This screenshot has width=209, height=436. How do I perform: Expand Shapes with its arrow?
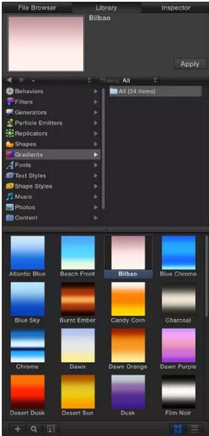click(96, 144)
